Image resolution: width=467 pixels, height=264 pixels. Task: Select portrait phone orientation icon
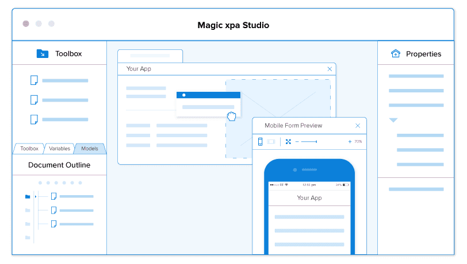[x=260, y=142]
